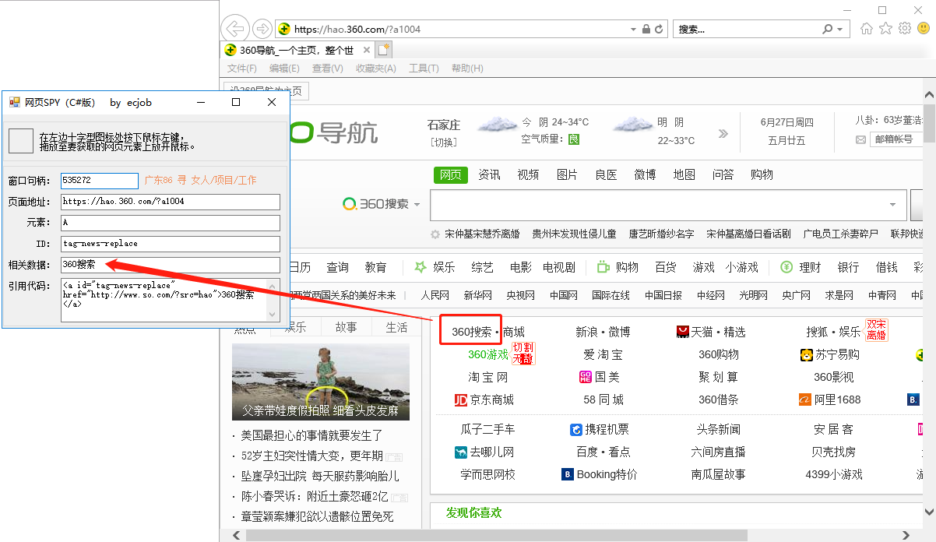Click the 页面地址 field in 网页SPY

[x=170, y=202]
